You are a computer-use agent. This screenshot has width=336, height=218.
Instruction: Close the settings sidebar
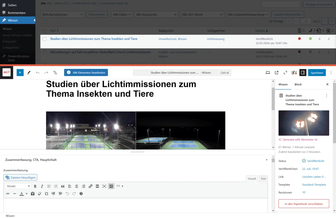[x=327, y=84]
